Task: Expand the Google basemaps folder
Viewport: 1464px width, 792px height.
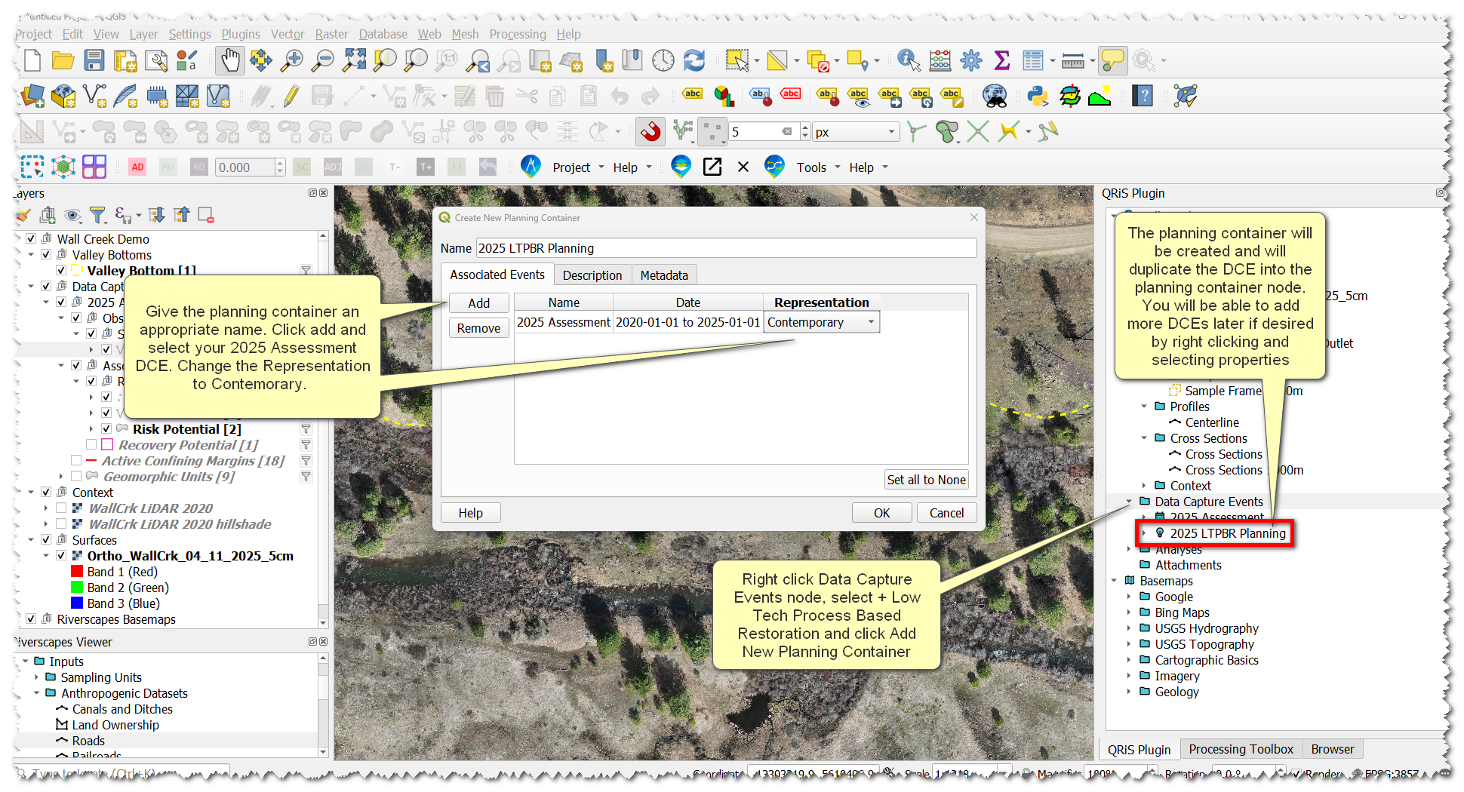Action: point(1129,597)
